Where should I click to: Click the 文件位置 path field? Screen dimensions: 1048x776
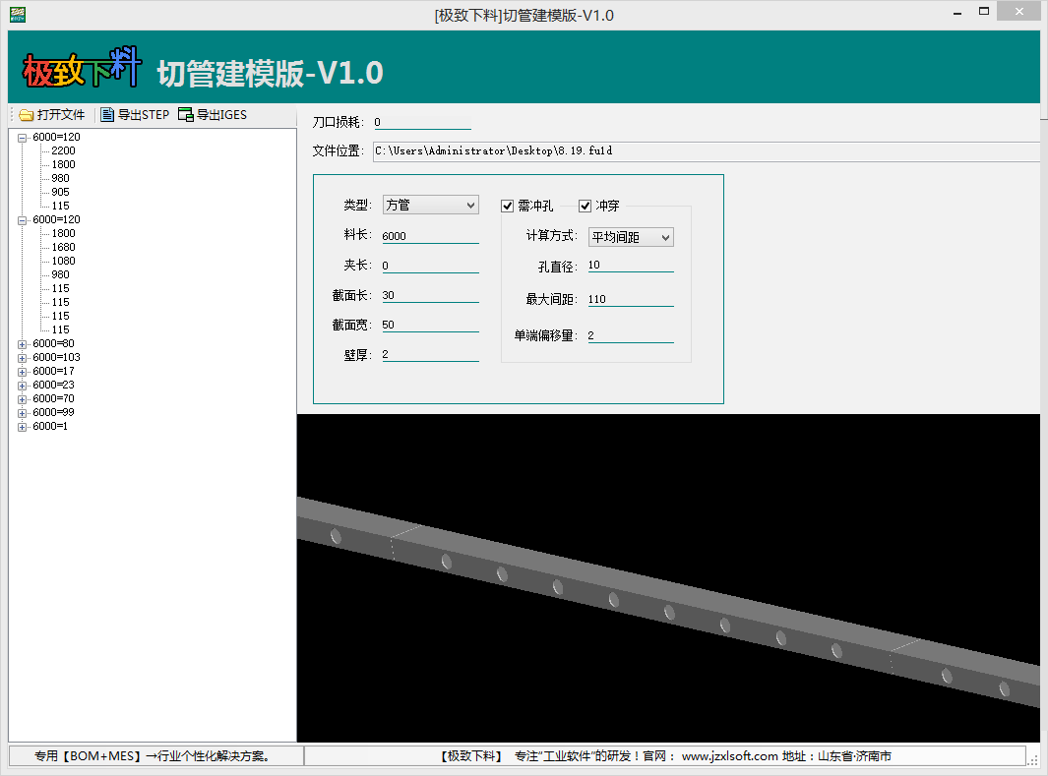[x=706, y=150]
